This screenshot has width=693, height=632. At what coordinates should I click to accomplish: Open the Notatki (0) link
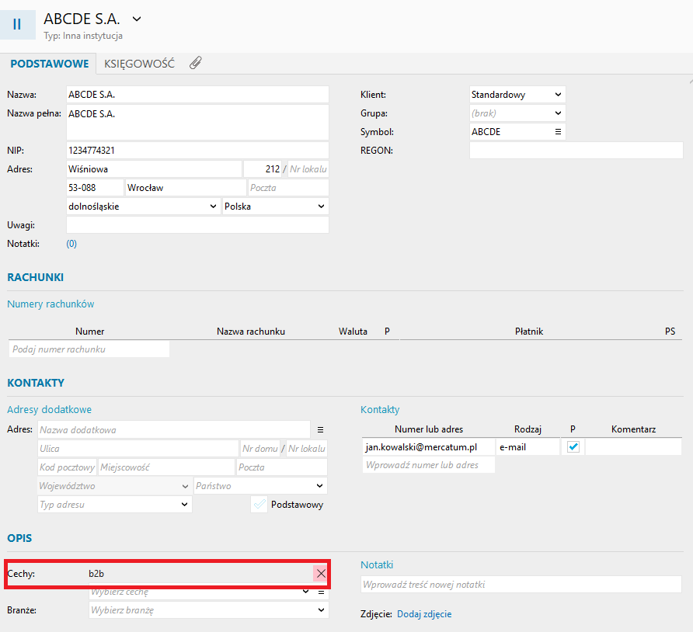(71, 244)
